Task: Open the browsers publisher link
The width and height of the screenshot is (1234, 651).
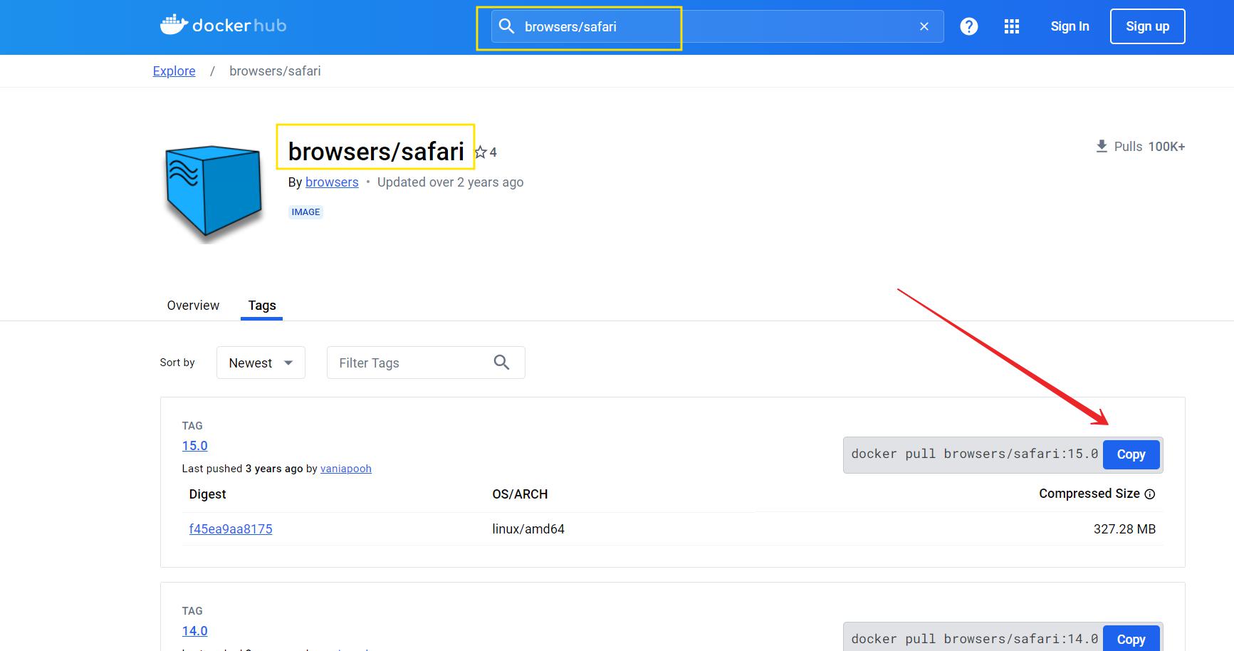Action: (x=332, y=182)
